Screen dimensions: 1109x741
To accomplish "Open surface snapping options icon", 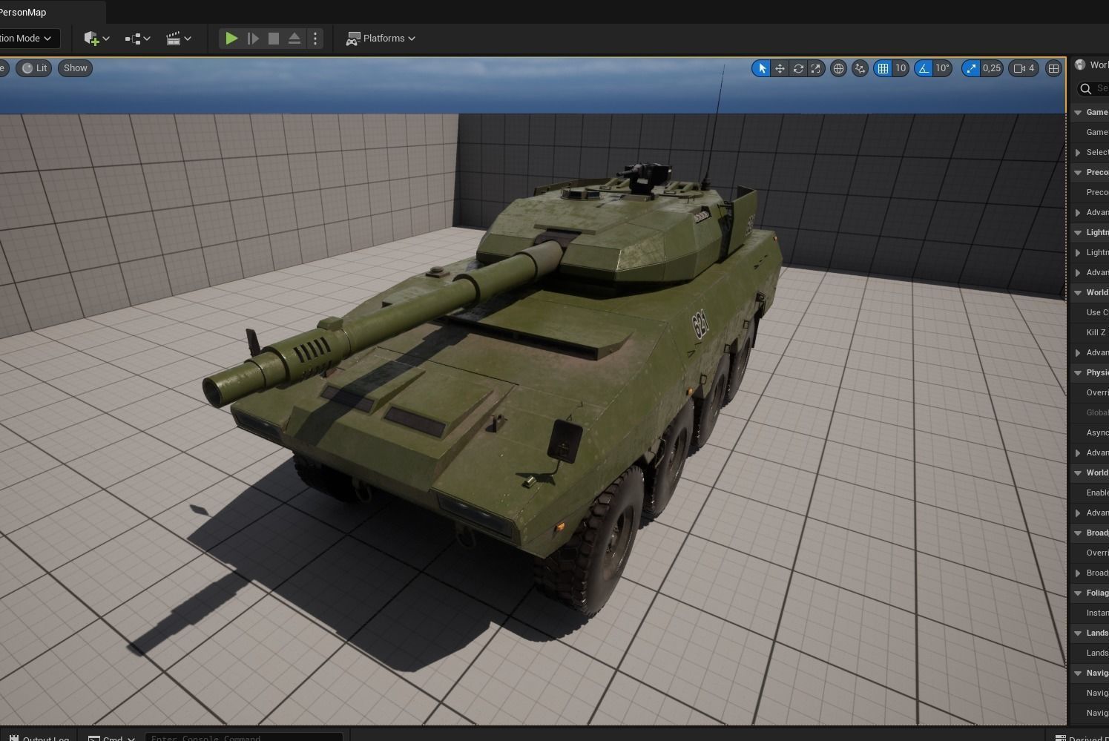I will 860,68.
